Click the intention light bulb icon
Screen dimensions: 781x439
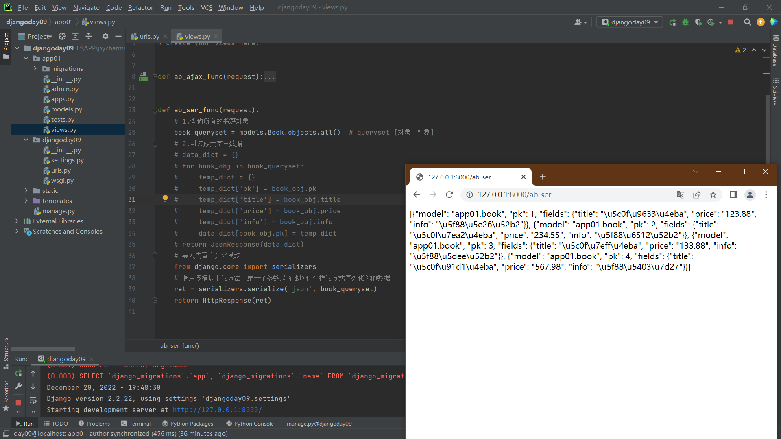tap(165, 199)
